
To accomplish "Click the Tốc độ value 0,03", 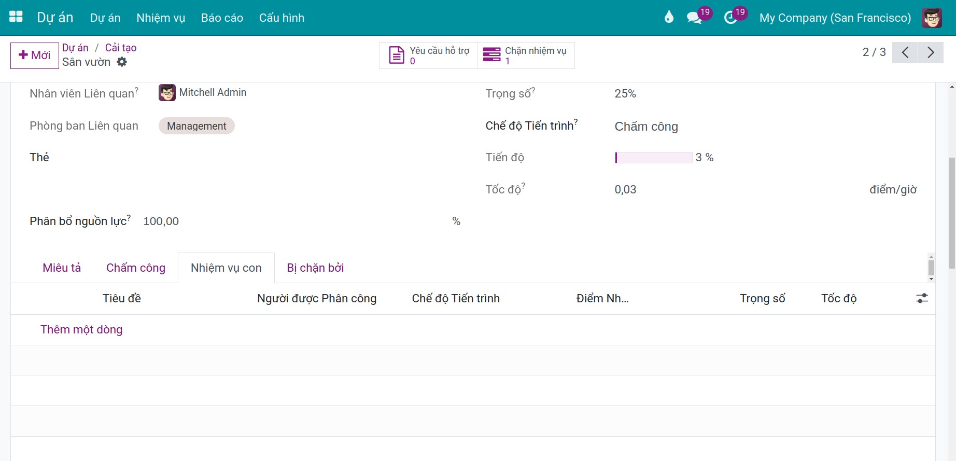I will point(625,190).
